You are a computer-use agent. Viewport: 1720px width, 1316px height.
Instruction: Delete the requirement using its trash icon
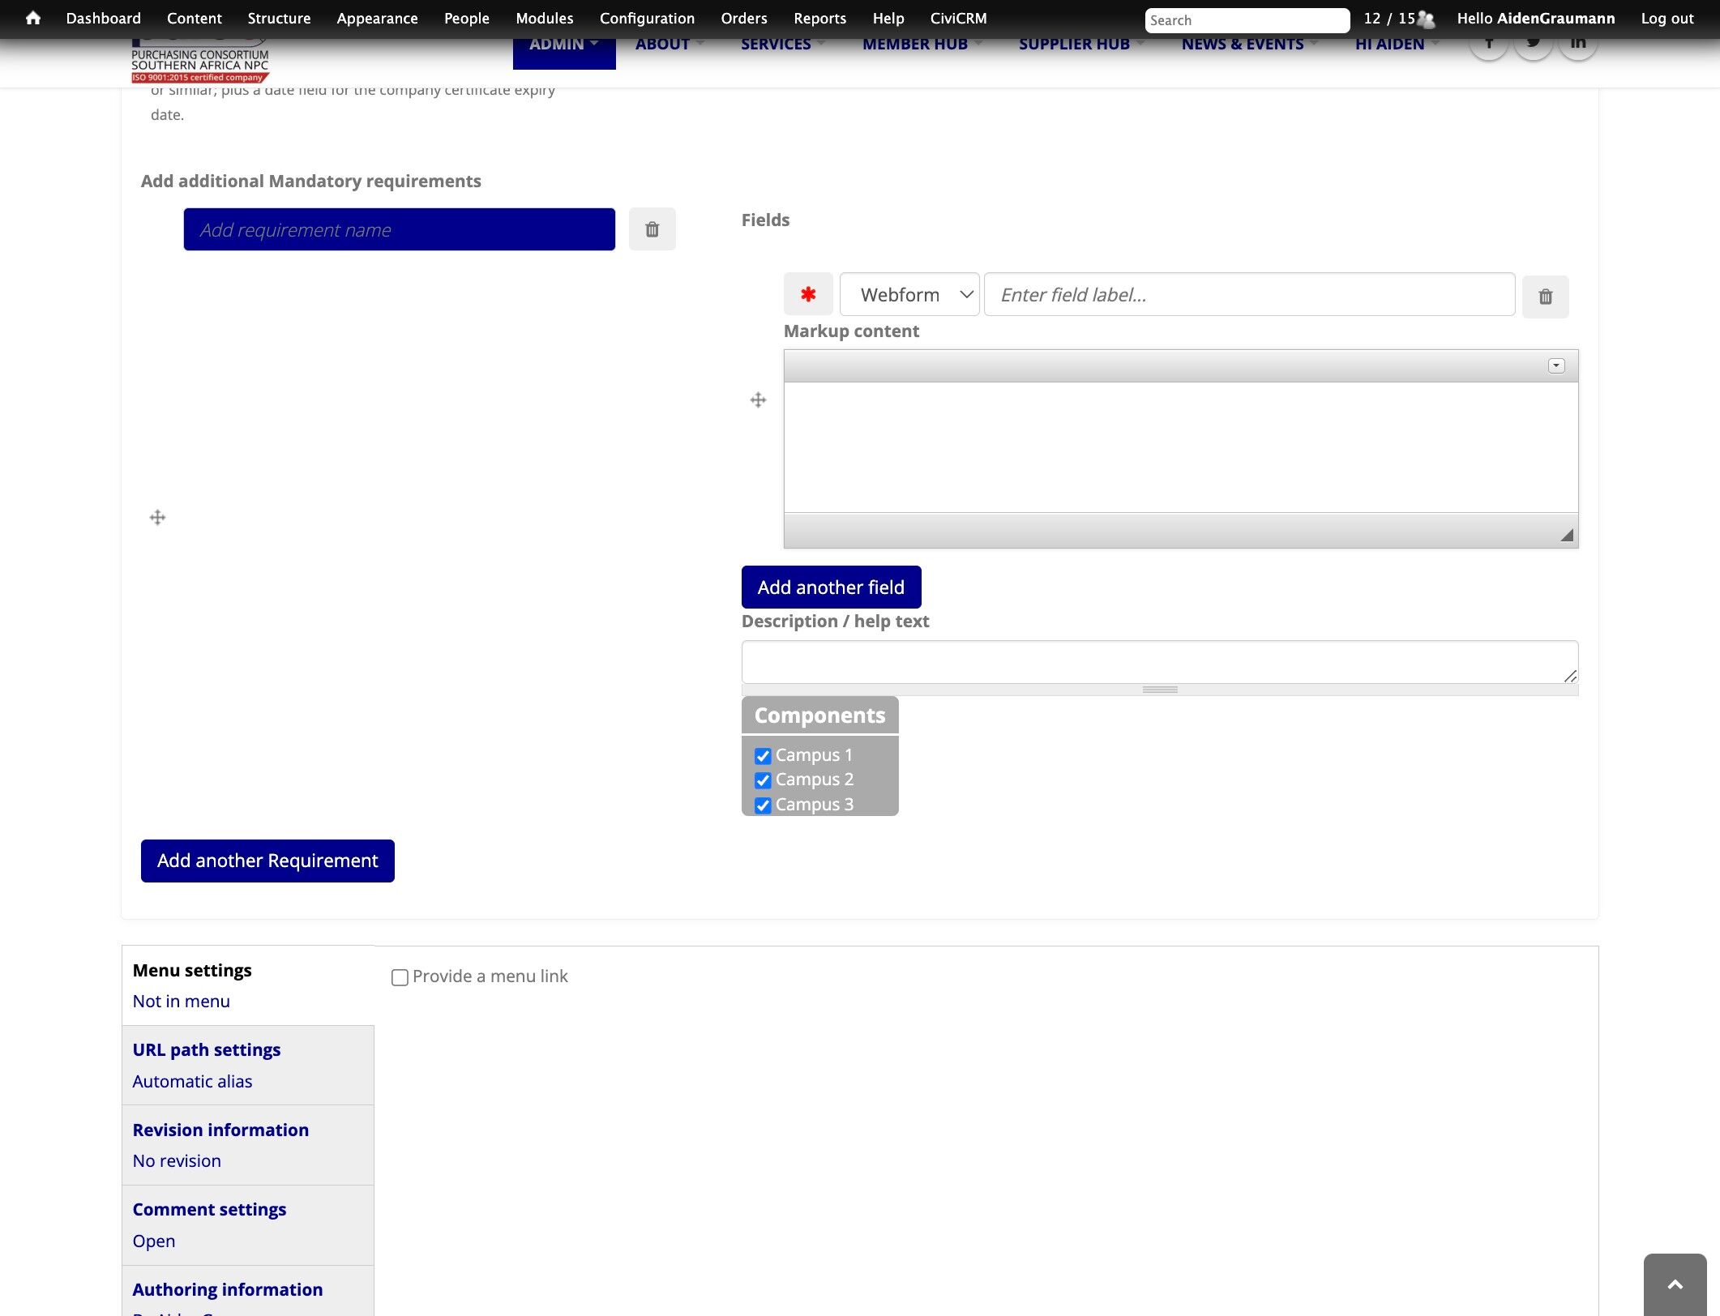tap(652, 229)
